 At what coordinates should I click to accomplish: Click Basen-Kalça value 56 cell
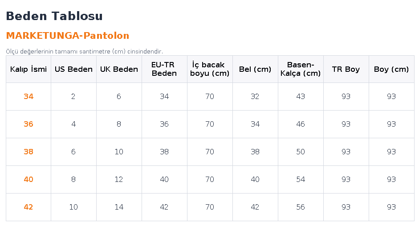coord(301,207)
